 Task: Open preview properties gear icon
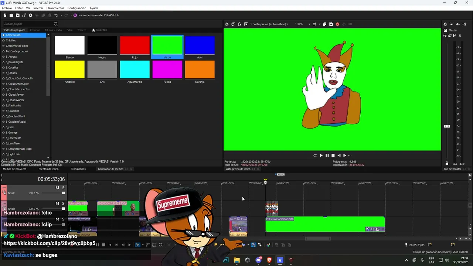pyautogui.click(x=227, y=24)
